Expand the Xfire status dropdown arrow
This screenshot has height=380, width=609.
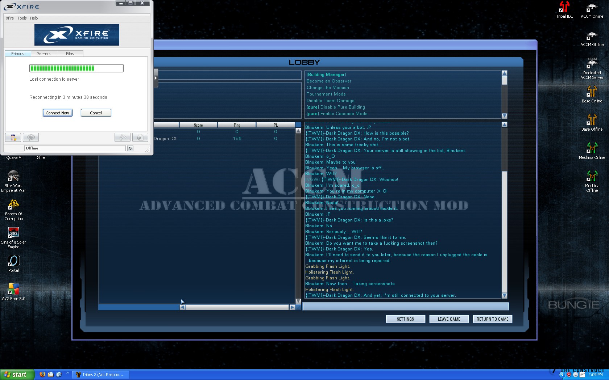(x=130, y=148)
